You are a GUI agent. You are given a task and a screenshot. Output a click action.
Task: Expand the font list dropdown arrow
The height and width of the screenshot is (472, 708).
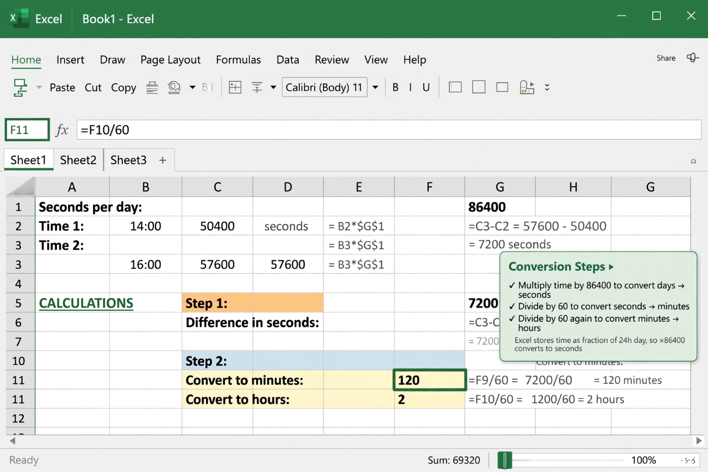375,88
